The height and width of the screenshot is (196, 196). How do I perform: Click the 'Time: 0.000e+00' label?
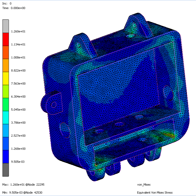pyautogui.click(x=14, y=8)
